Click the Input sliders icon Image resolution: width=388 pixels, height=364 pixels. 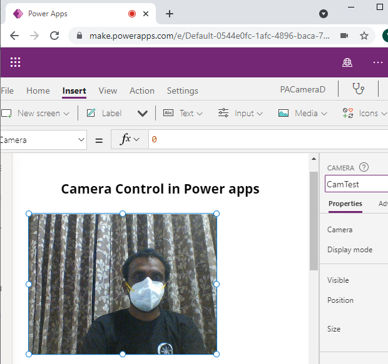tap(223, 113)
